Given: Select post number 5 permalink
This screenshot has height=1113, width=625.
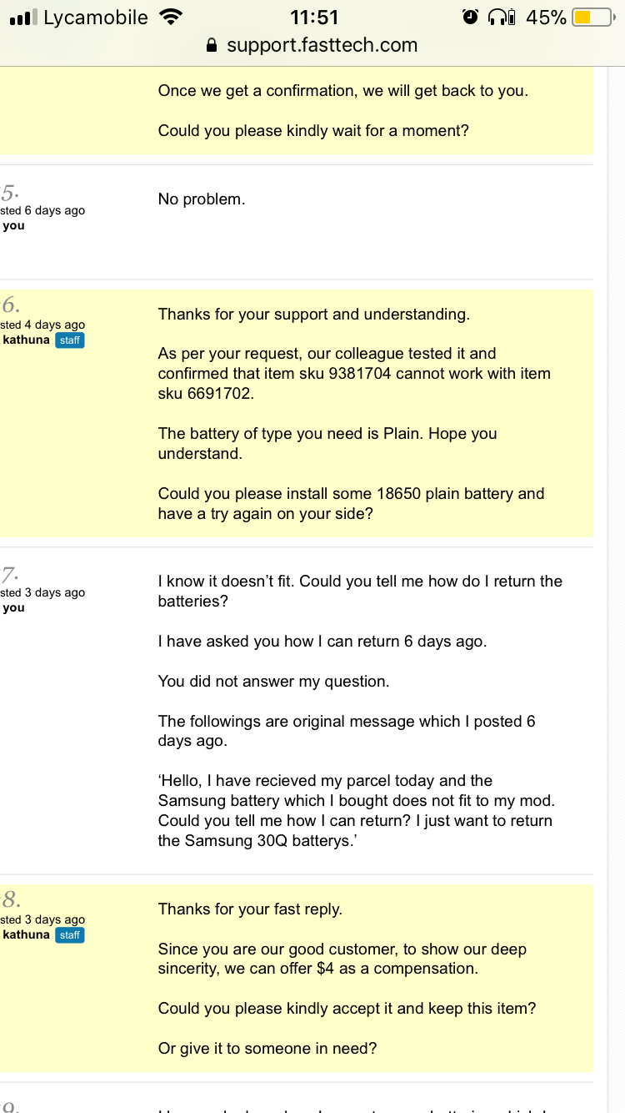Looking at the screenshot, I should click(8, 192).
